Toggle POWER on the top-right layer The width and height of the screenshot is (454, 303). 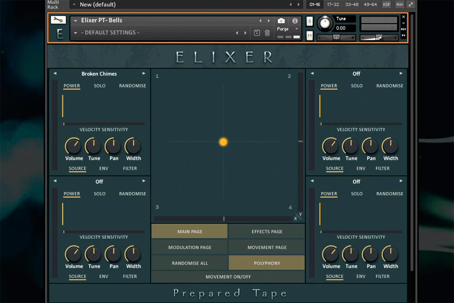[x=329, y=86]
